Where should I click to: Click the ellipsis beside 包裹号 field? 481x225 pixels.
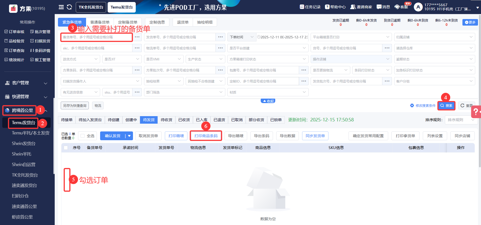tap(304, 70)
